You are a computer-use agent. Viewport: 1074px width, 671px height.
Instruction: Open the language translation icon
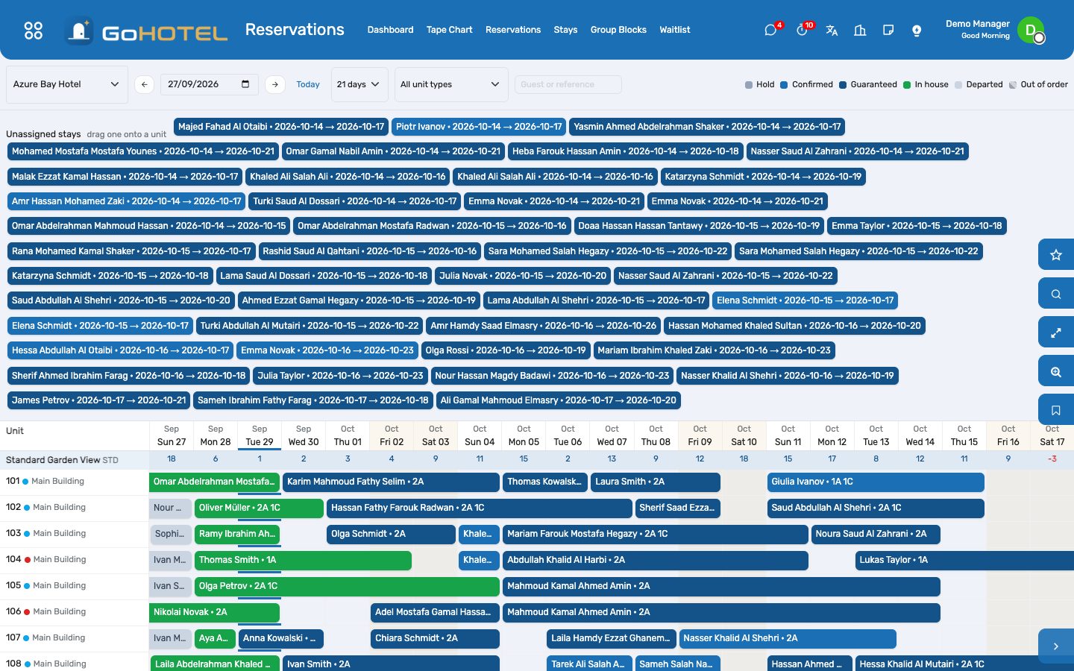832,31
